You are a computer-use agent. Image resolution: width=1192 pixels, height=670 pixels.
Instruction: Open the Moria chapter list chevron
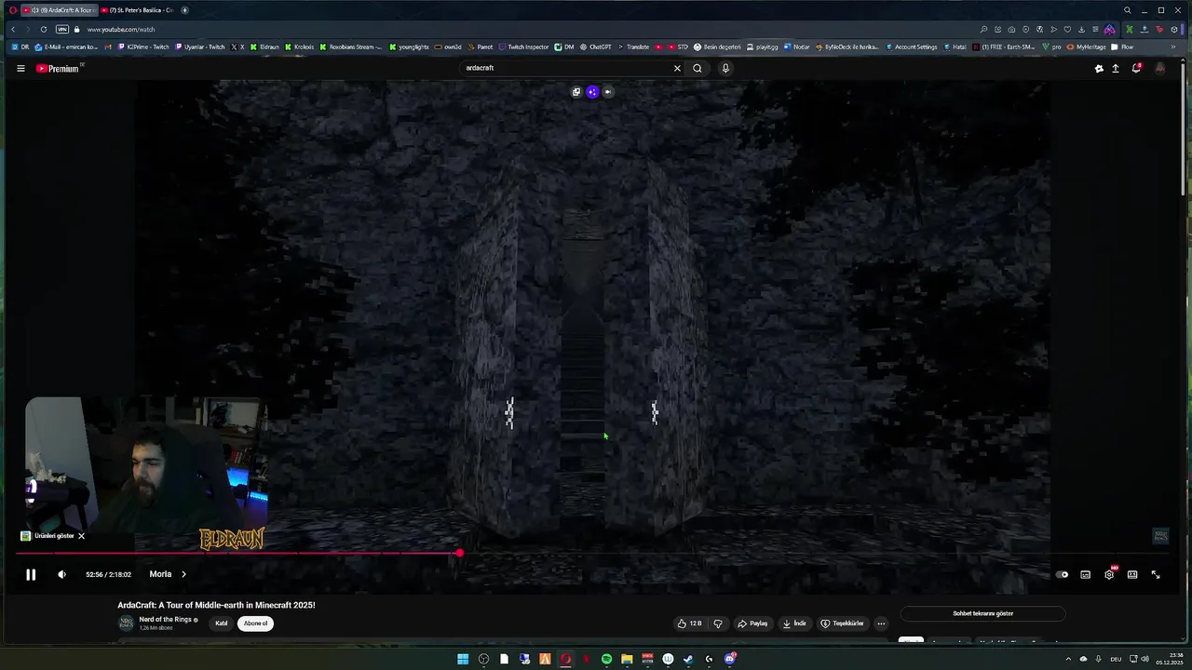click(183, 574)
